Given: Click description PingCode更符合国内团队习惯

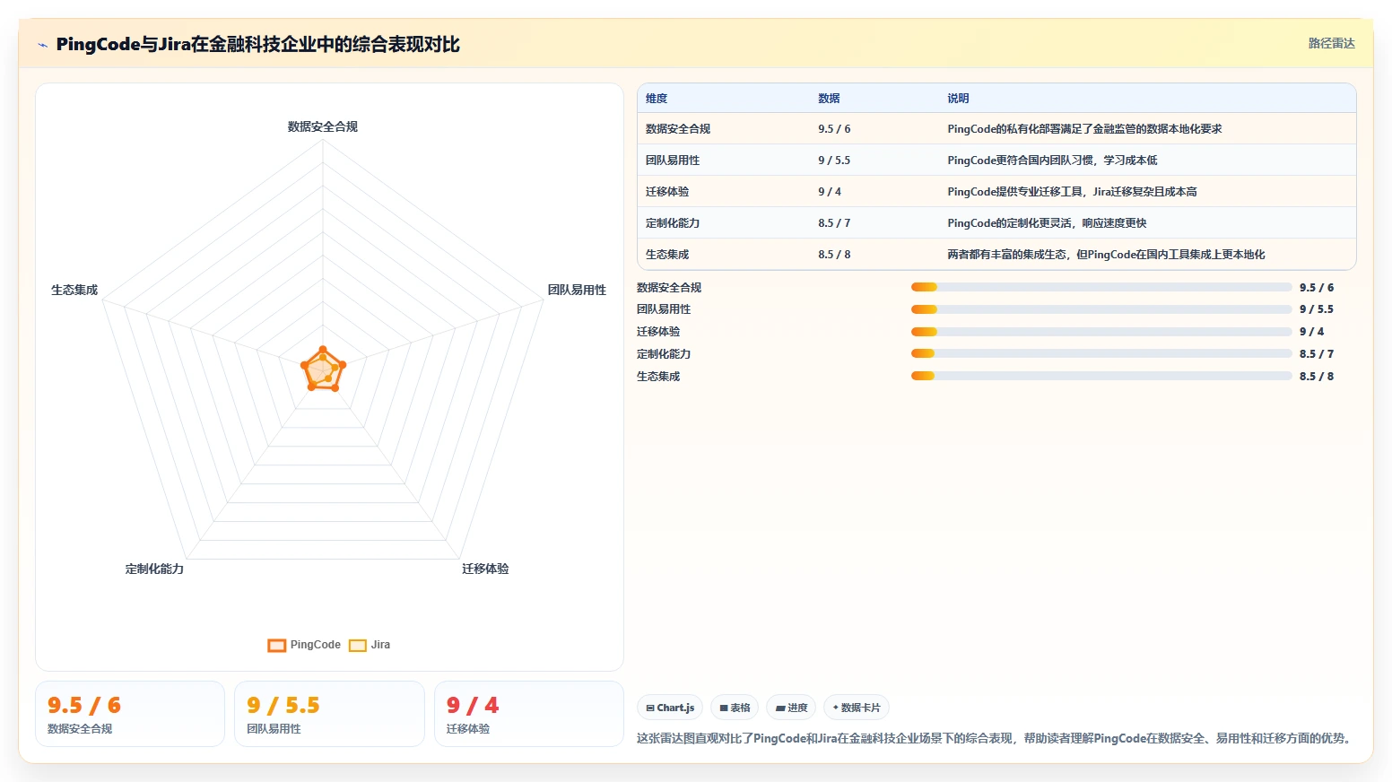Looking at the screenshot, I should tap(1052, 161).
